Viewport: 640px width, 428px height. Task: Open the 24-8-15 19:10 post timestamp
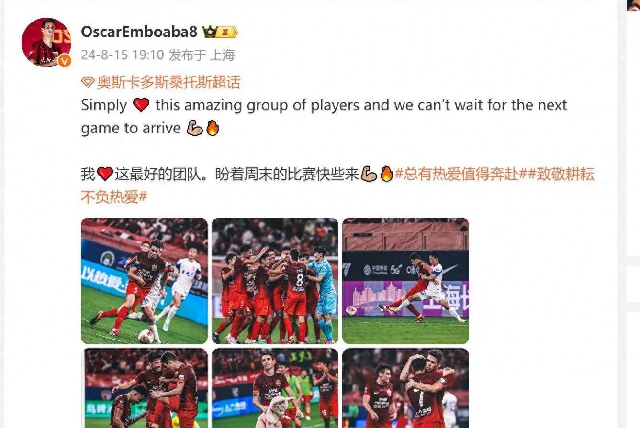pyautogui.click(x=122, y=55)
